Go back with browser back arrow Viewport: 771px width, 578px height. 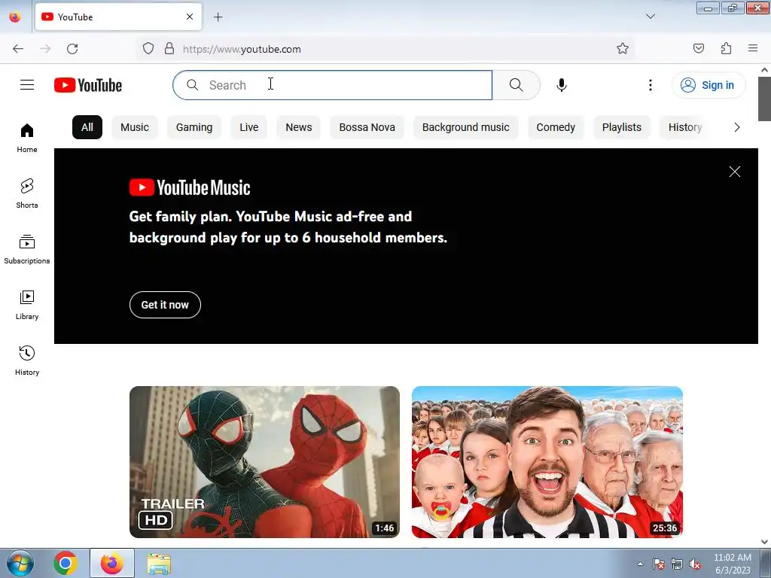[x=18, y=49]
